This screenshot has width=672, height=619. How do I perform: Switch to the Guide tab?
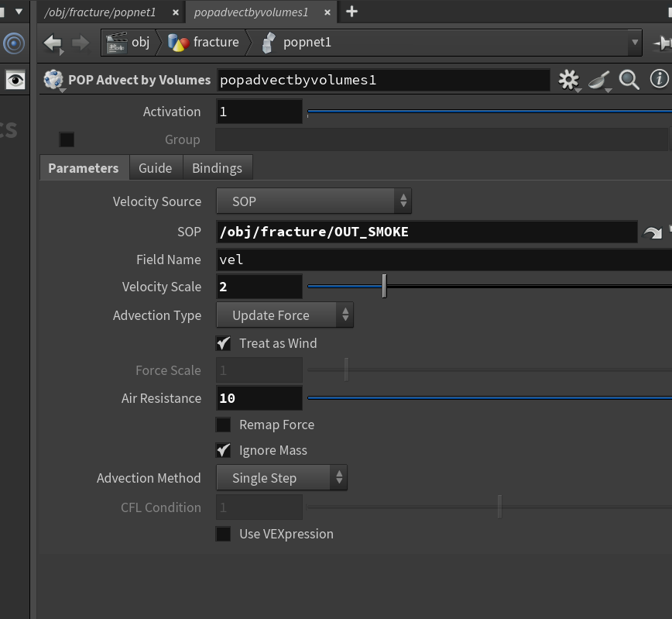[155, 167]
